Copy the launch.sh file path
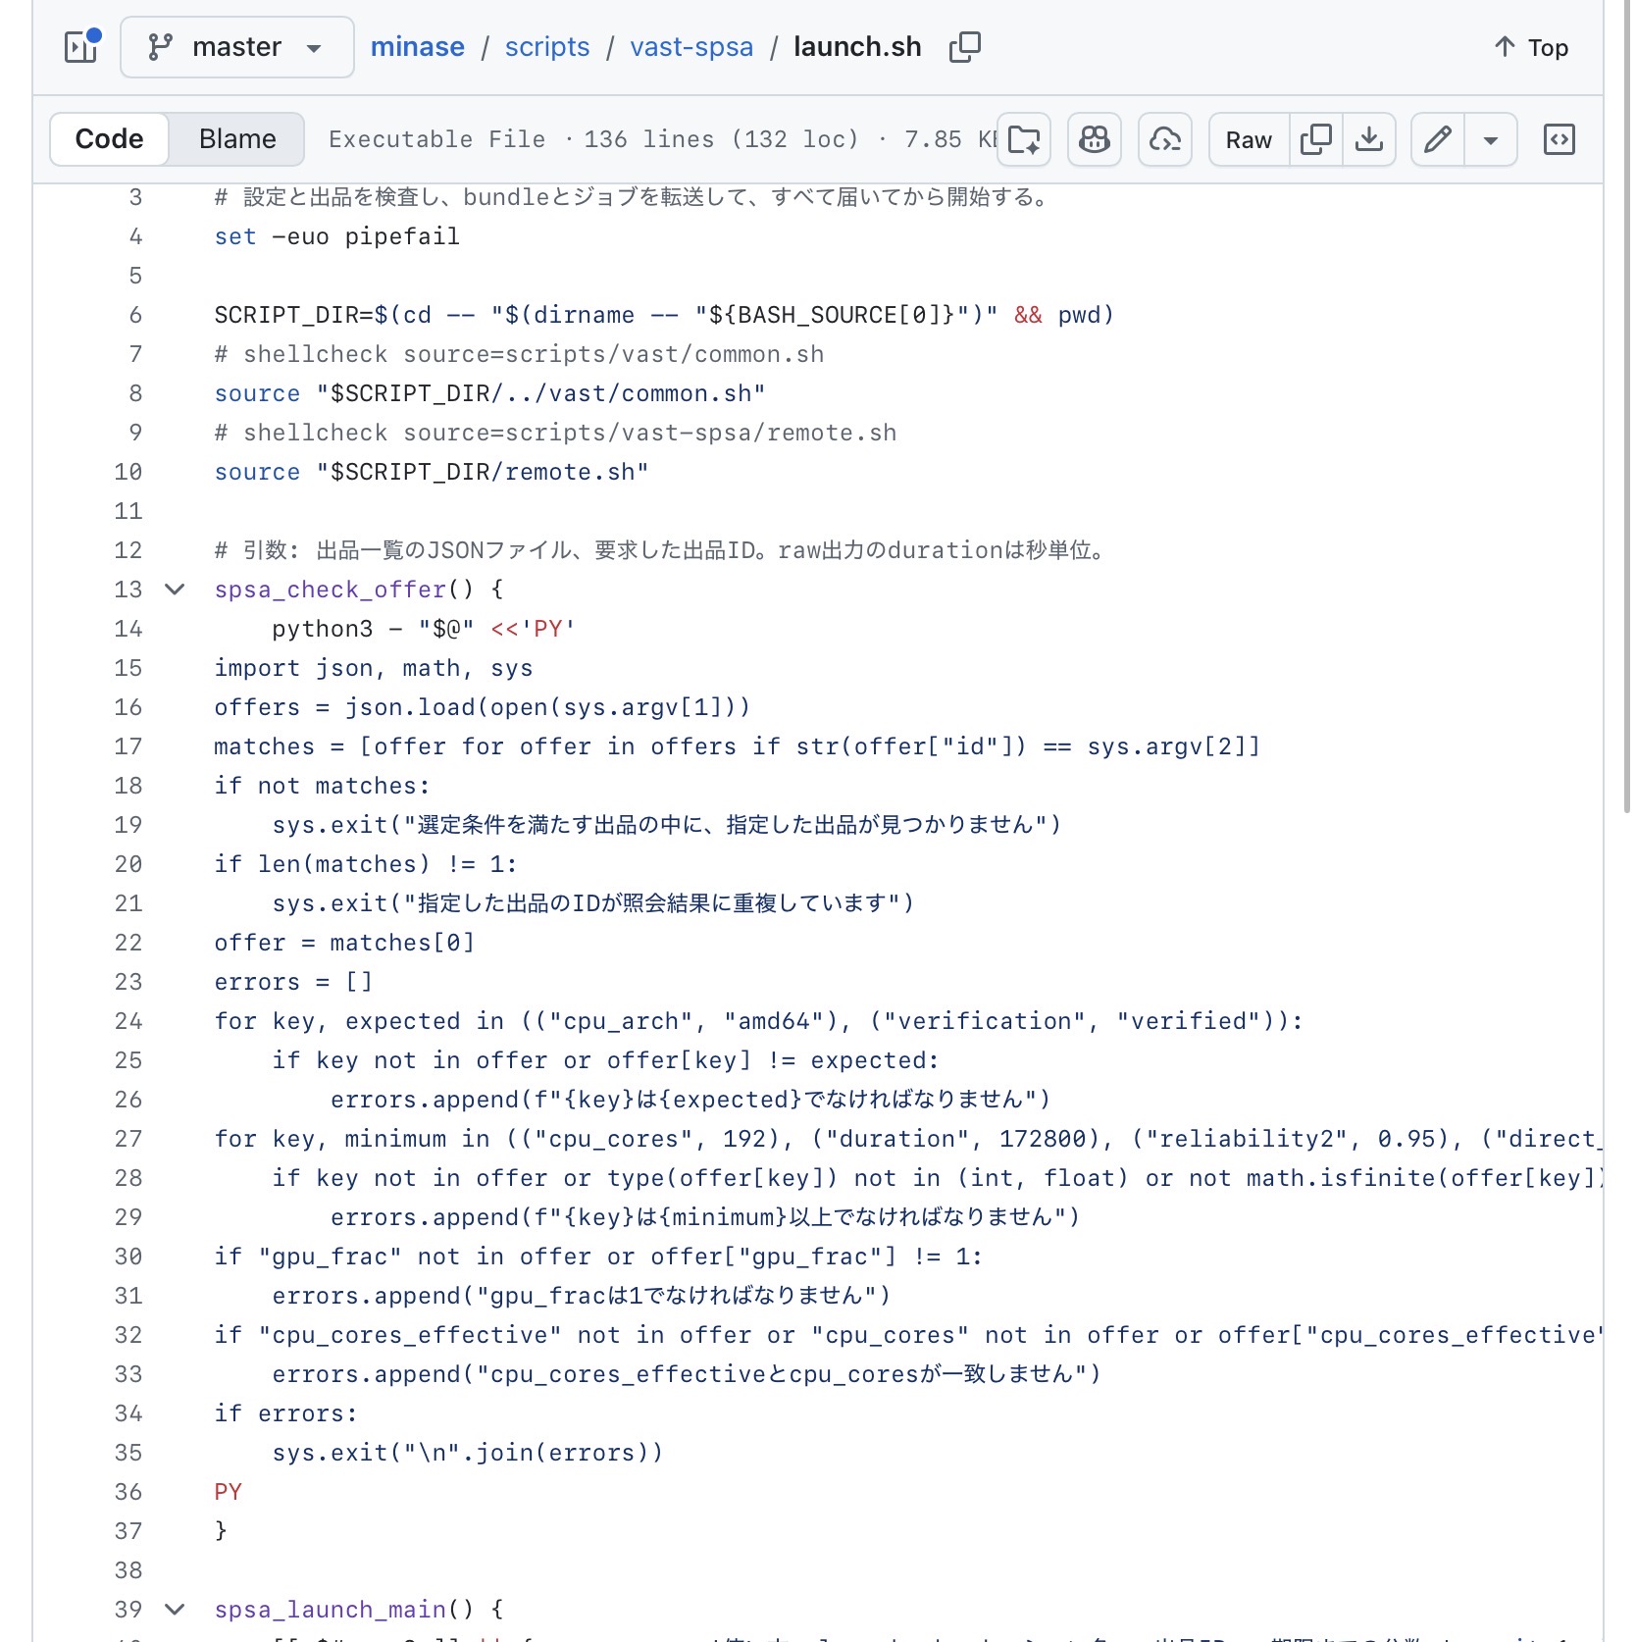The height and width of the screenshot is (1642, 1636). point(965,46)
